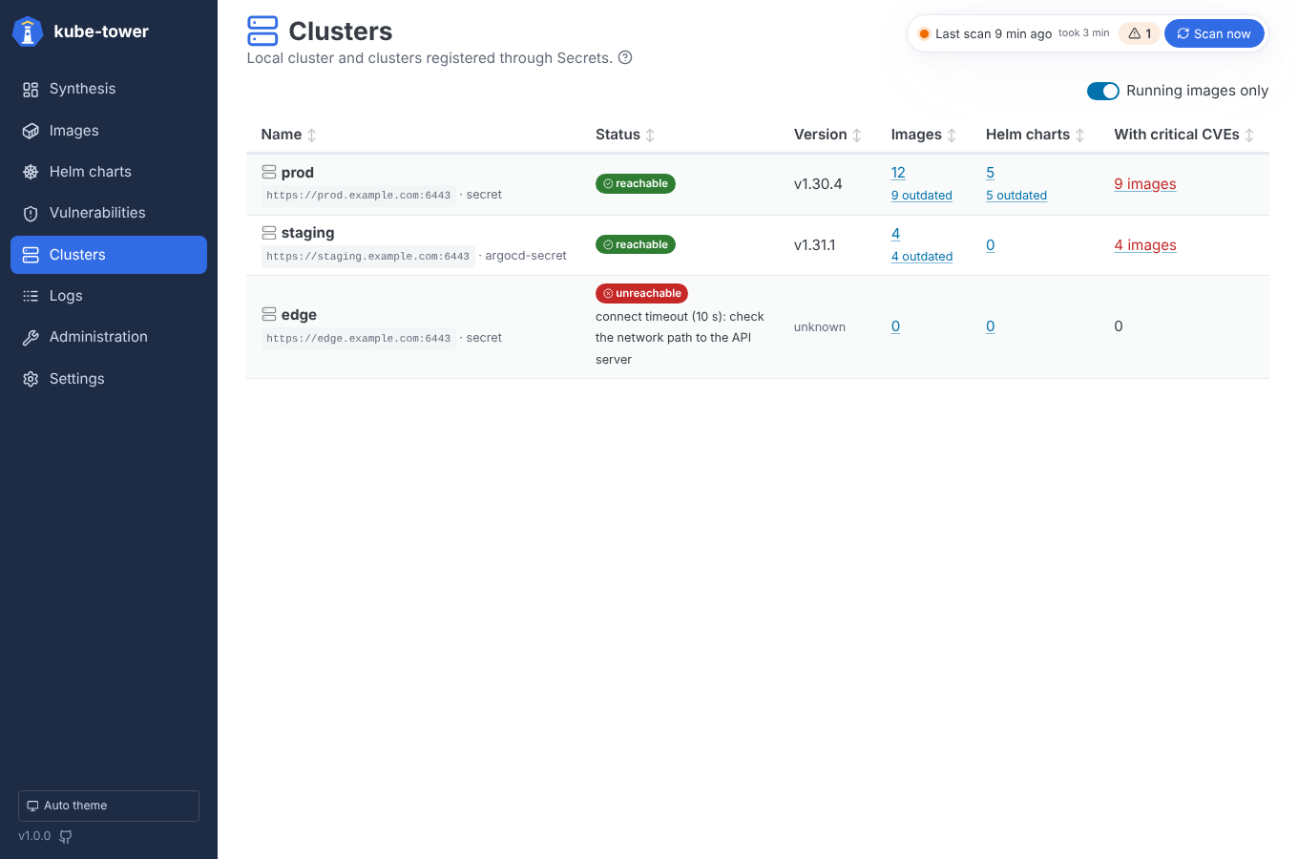Click the reachable badge in prod row
This screenshot has width=1298, height=859.
click(x=636, y=183)
